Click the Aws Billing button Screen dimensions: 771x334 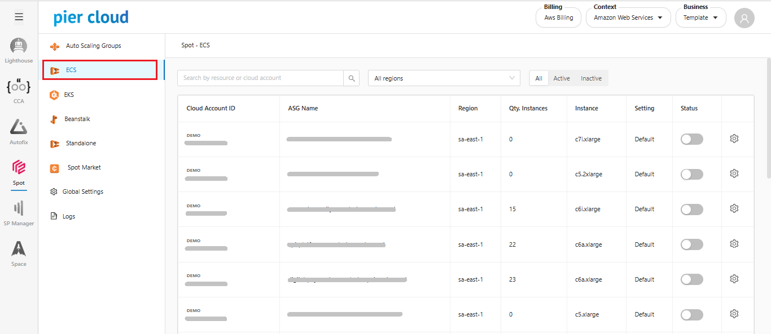pos(558,18)
